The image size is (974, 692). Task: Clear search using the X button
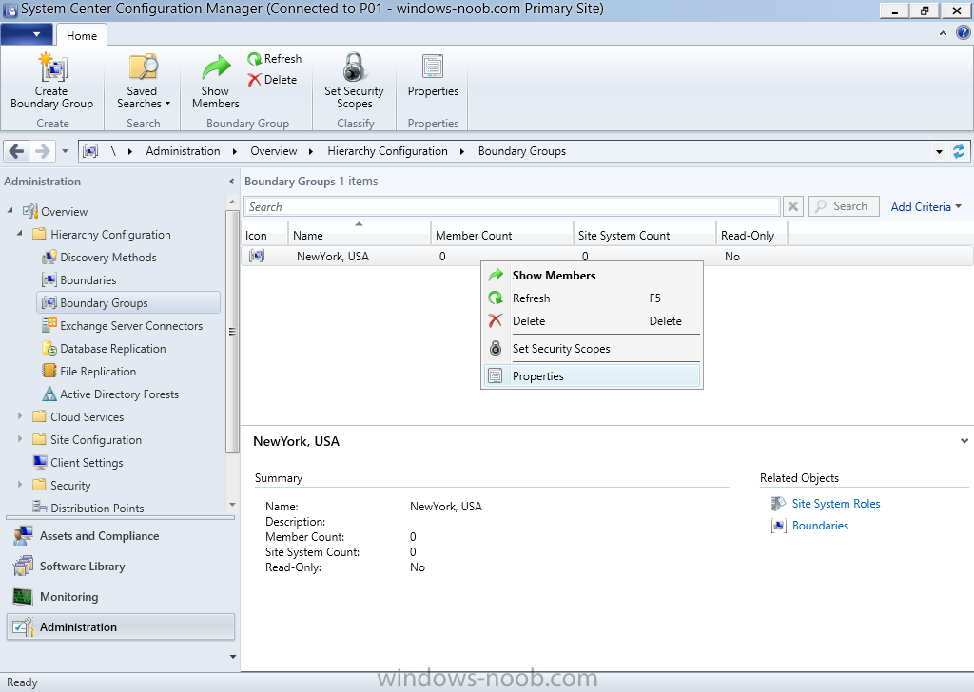[792, 206]
